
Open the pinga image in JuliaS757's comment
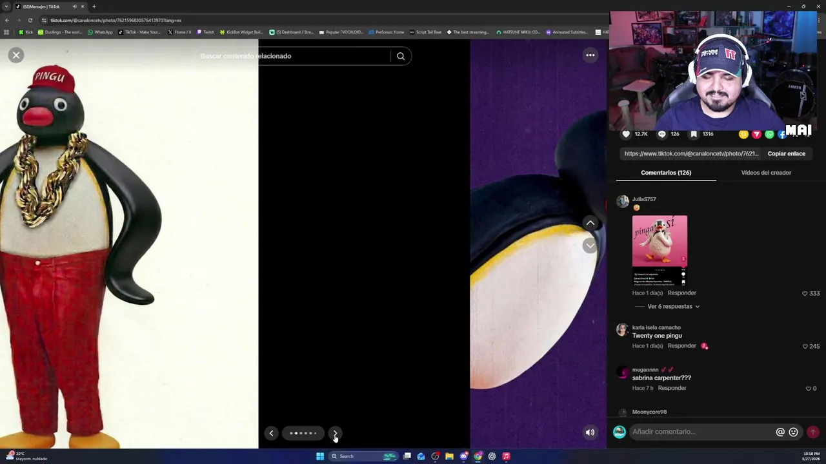[x=660, y=251]
